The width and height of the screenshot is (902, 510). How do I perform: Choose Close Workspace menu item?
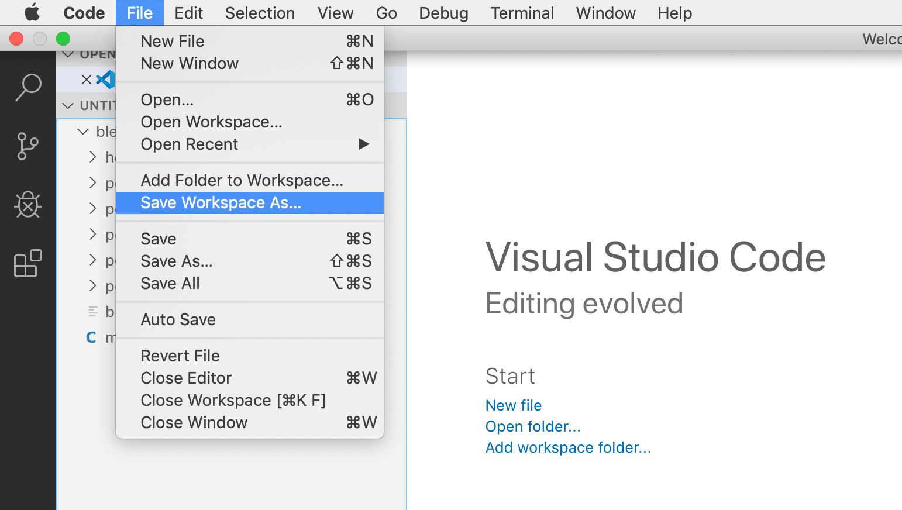click(250, 400)
